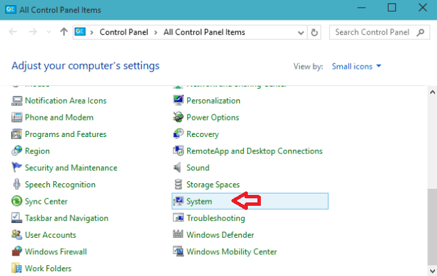This screenshot has width=437, height=276.
Task: Click the Notification Area Icons icon
Action: (16, 101)
